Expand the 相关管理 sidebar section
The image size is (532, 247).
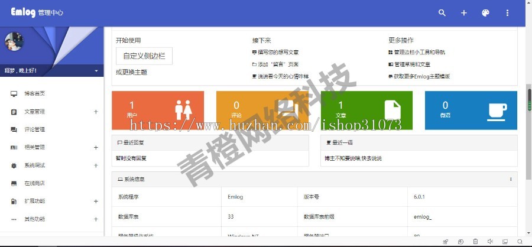point(96,148)
